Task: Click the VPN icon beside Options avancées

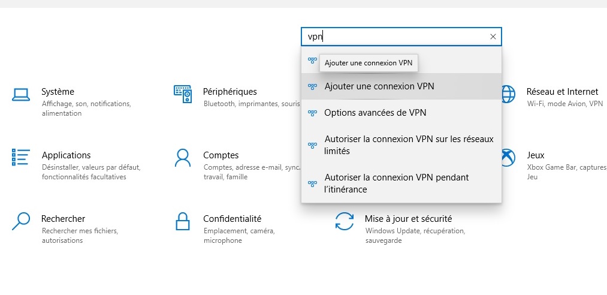Action: (x=312, y=113)
